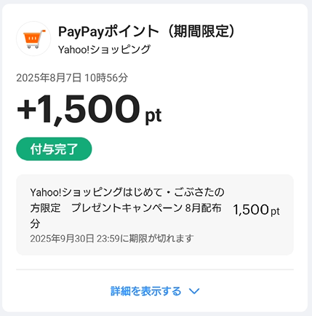Viewport: 312px width, 316px height.
Task: Select the PayPayポイント(期間限定) title
Action: click(147, 31)
